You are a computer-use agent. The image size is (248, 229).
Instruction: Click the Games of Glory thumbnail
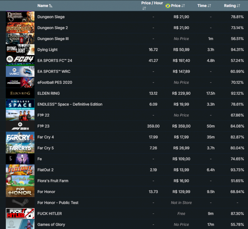(20, 224)
